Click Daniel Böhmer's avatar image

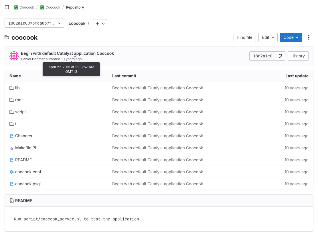(x=14, y=56)
